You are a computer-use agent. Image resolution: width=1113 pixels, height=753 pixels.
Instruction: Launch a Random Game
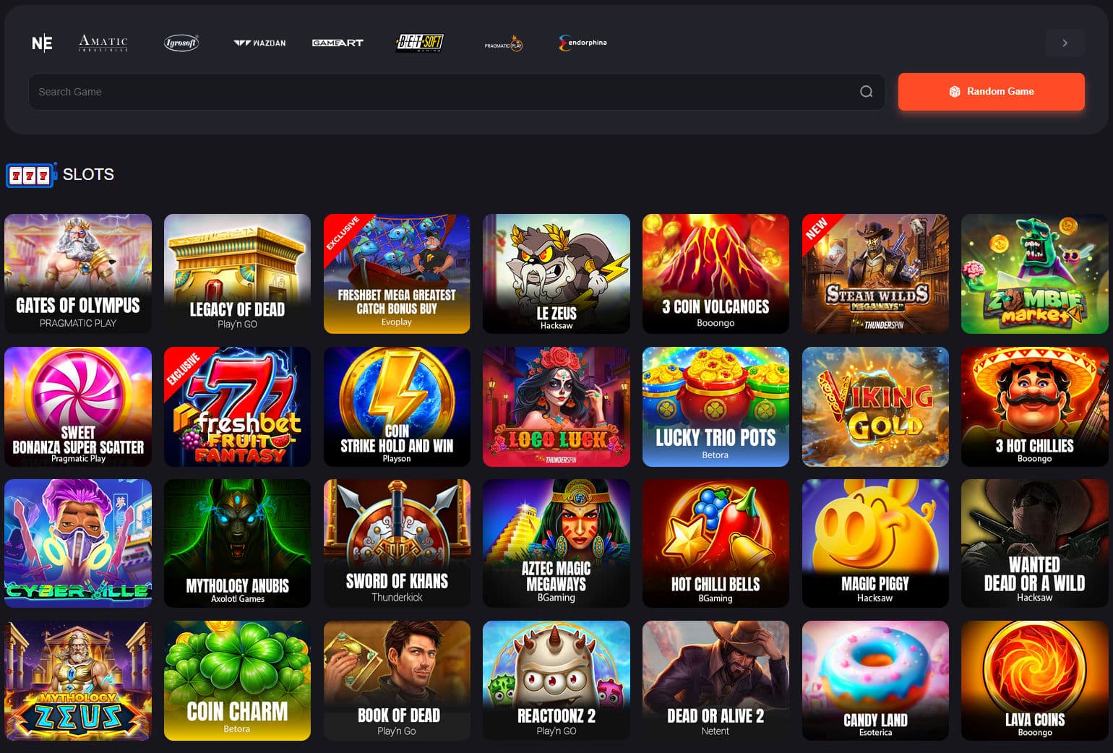click(991, 92)
